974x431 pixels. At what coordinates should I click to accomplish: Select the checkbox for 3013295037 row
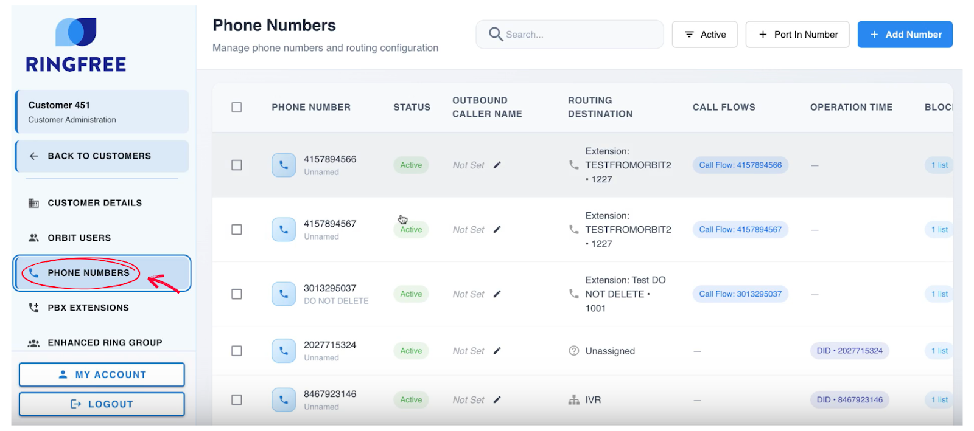tap(237, 294)
